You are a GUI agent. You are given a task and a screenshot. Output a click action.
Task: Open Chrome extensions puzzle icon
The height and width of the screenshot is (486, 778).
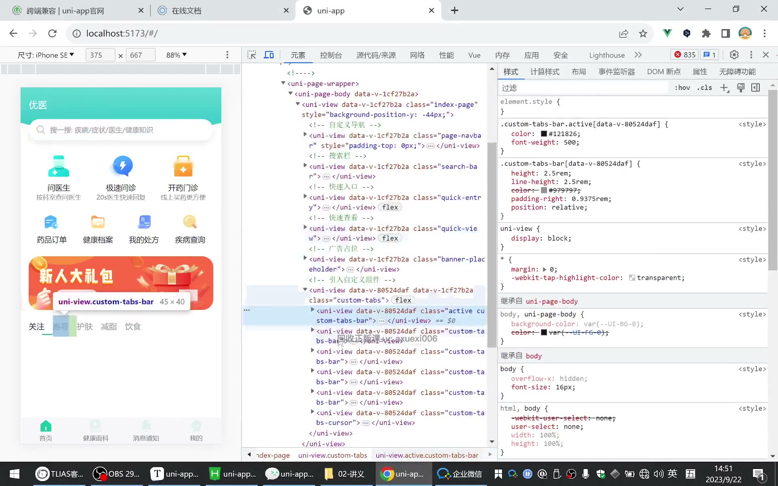[706, 34]
